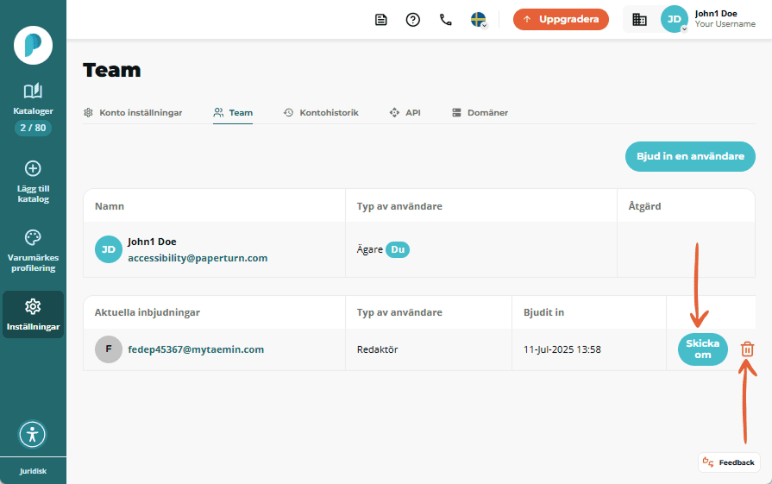Viewport: 772px width, 484px height.
Task: Open the document icon in top bar
Action: pos(381,20)
